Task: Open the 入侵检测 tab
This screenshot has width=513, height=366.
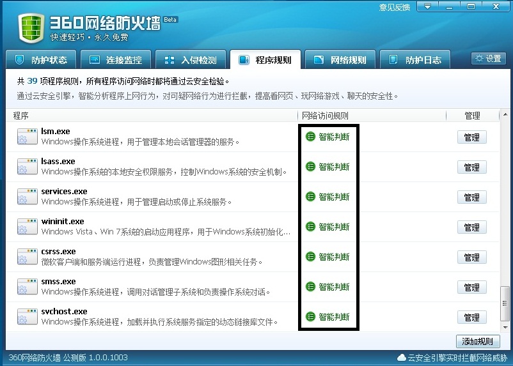Action: click(x=191, y=60)
